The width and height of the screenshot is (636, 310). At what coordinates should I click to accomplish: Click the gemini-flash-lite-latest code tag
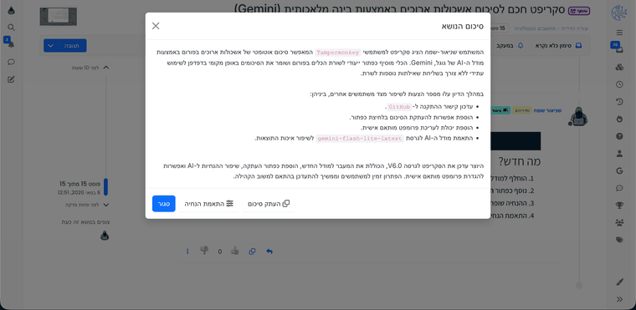[360, 138]
